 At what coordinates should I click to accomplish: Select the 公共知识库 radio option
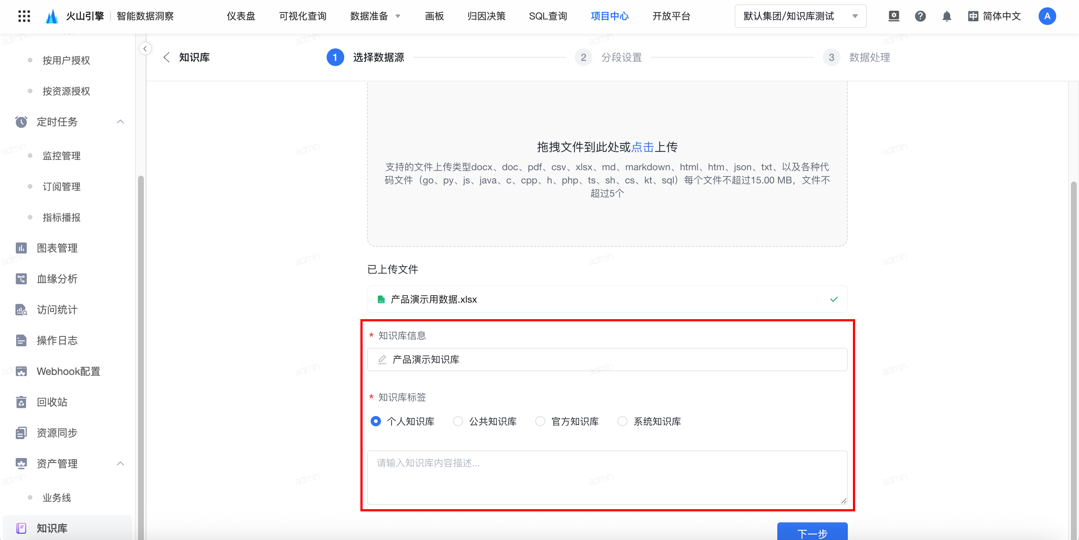(458, 421)
